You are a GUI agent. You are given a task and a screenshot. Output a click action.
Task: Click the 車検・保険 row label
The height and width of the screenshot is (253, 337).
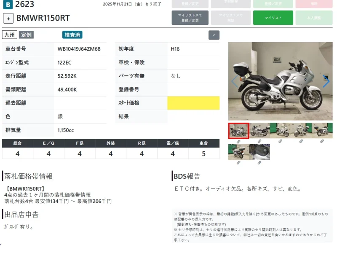tap(131, 62)
